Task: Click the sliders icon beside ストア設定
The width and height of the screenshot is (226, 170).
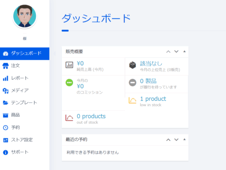Action: [x=6, y=140]
